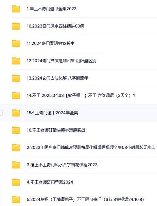The width and height of the screenshot is (157, 206).
Task: Click 3.樱上不工奇门风水八字梅花课程2023 name
Action: coord(62,165)
